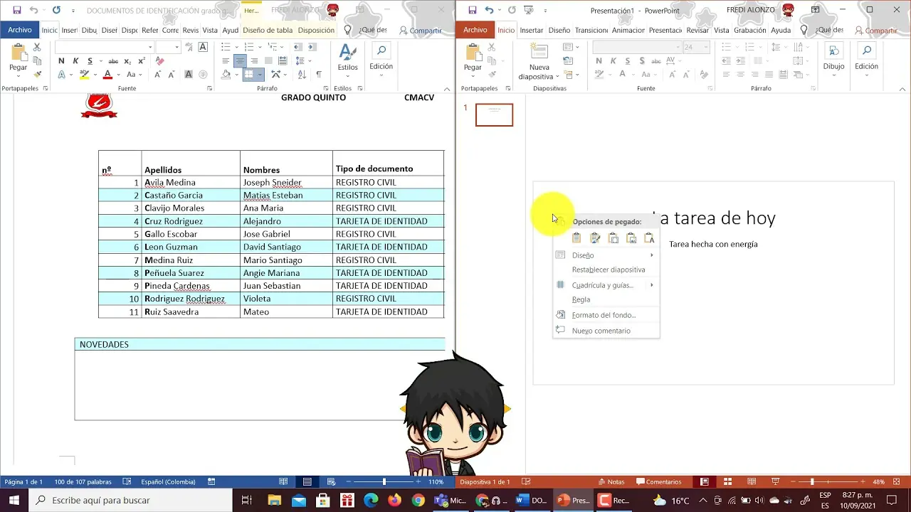
Task: Open PowerPoint font size 24 dropdown
Action: point(705,47)
